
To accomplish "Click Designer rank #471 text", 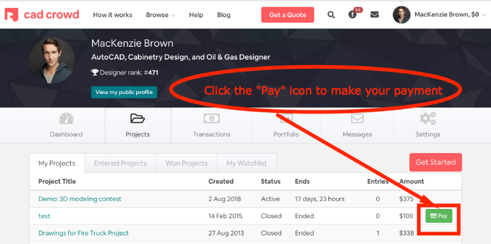I will coord(129,73).
